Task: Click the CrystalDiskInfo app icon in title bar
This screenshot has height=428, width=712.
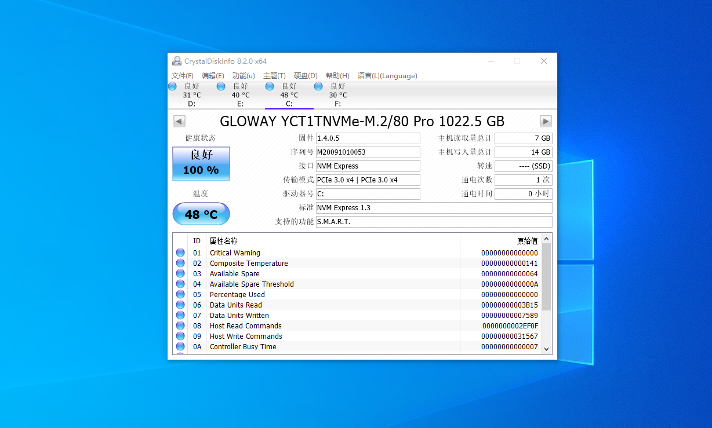Action: click(x=177, y=61)
